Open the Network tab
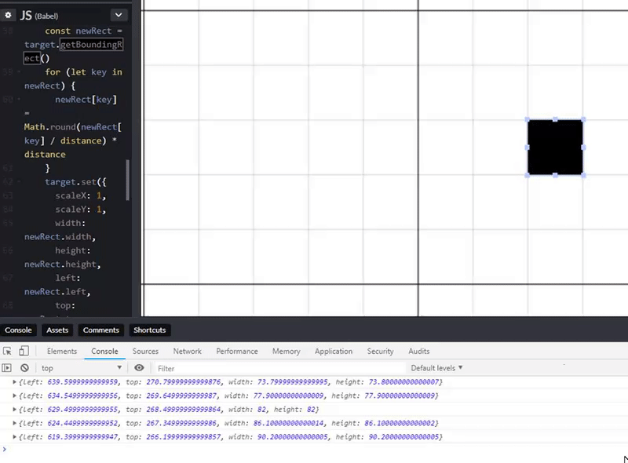 [x=187, y=352]
